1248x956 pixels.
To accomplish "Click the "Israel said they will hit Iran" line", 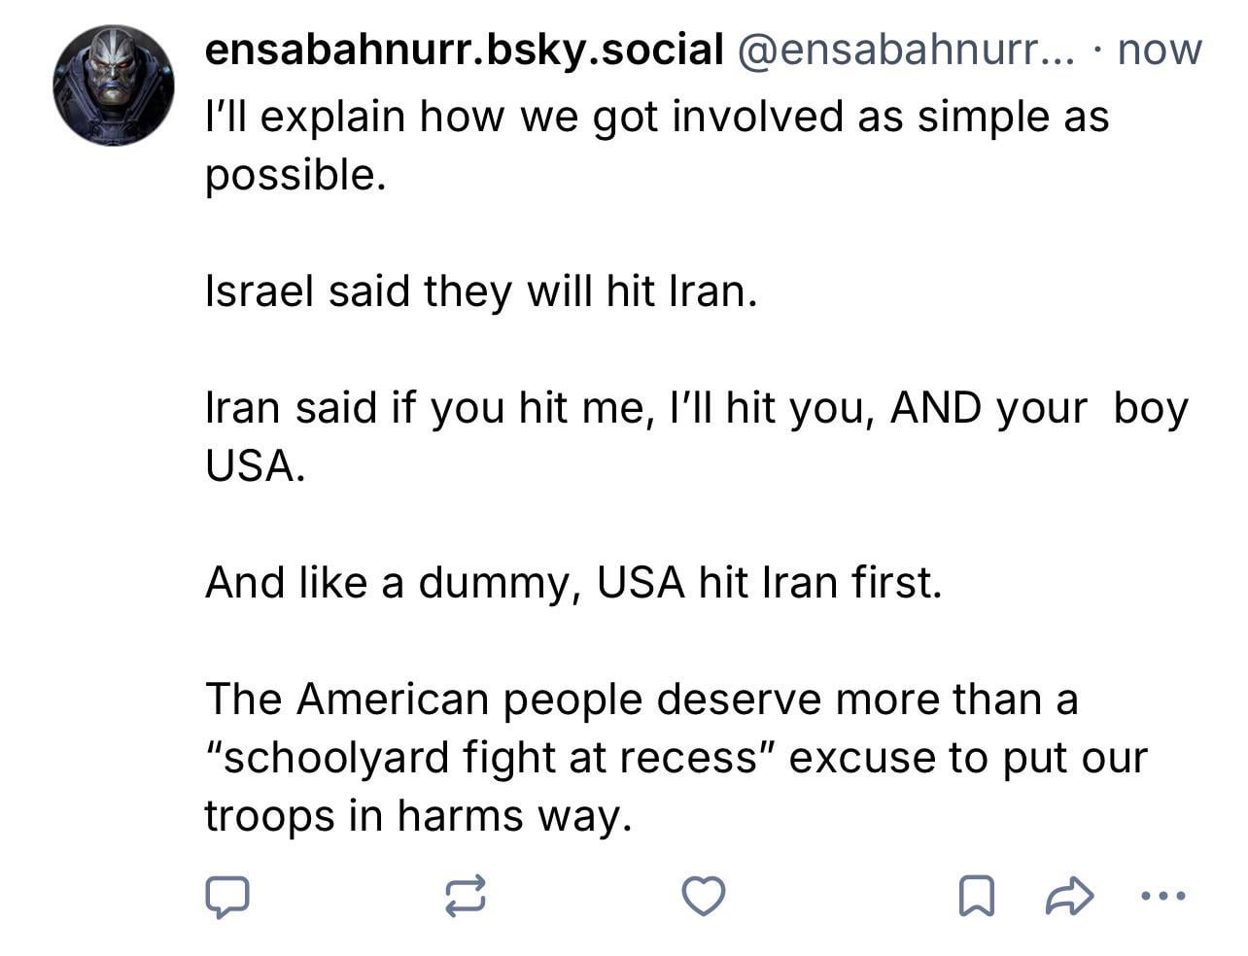I will pyautogui.click(x=480, y=291).
